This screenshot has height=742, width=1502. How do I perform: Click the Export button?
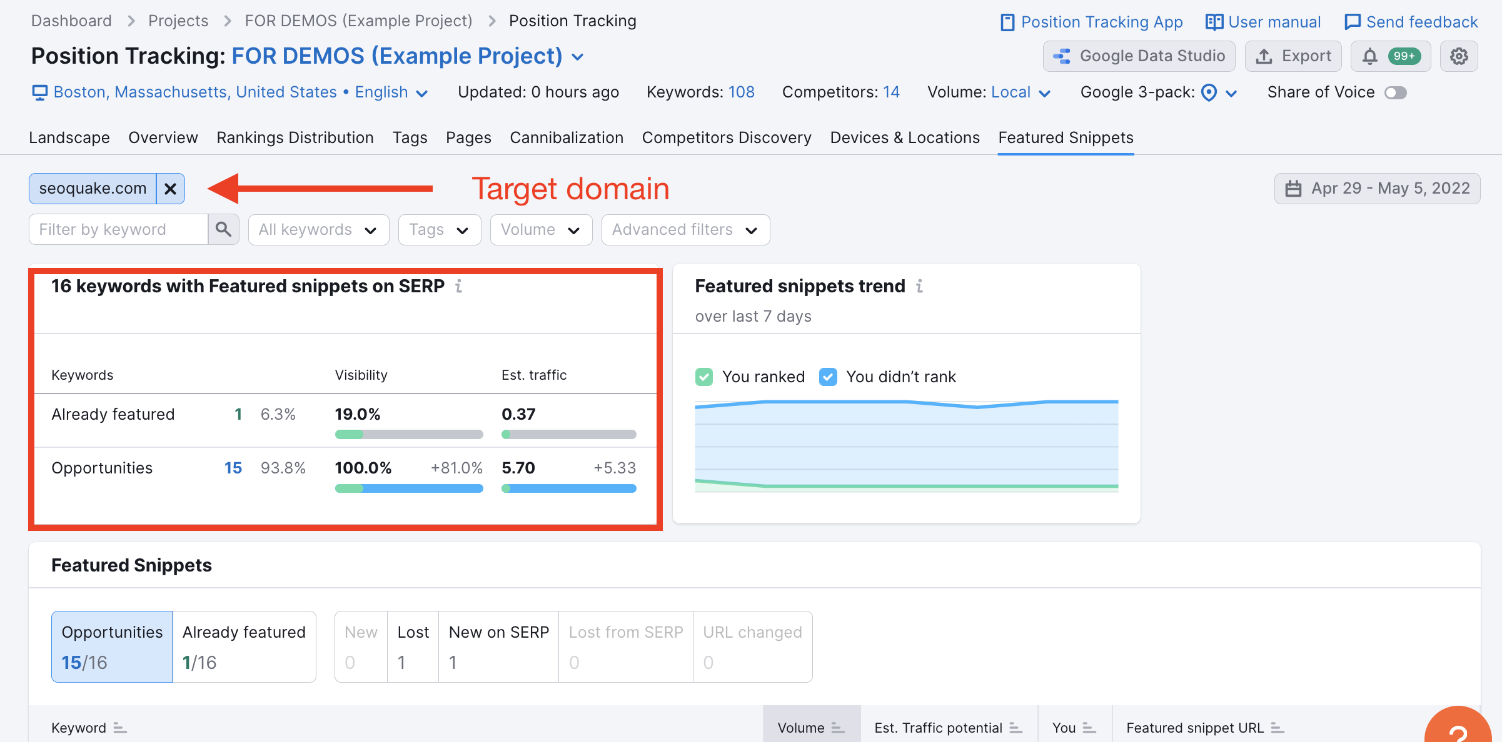pos(1293,56)
